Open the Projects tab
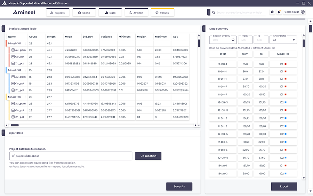 [58, 13]
